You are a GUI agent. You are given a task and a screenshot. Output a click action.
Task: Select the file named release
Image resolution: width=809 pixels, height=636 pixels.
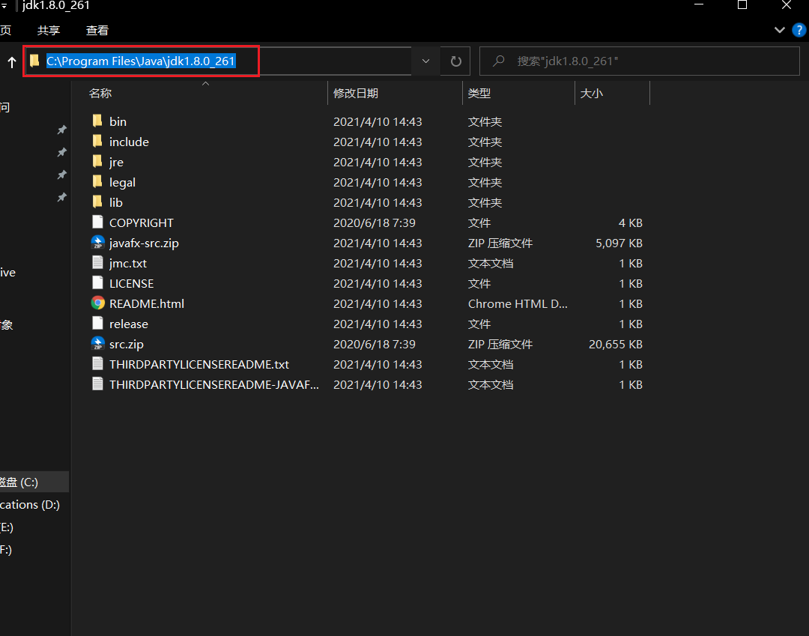pyautogui.click(x=129, y=324)
